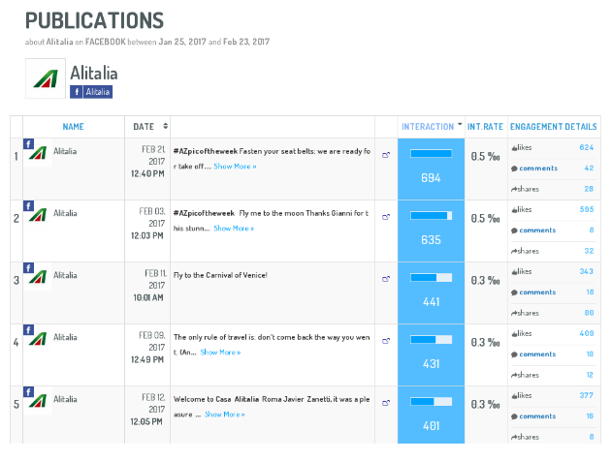Show More on only rule of travel post
The width and height of the screenshot is (611, 461).
220,353
